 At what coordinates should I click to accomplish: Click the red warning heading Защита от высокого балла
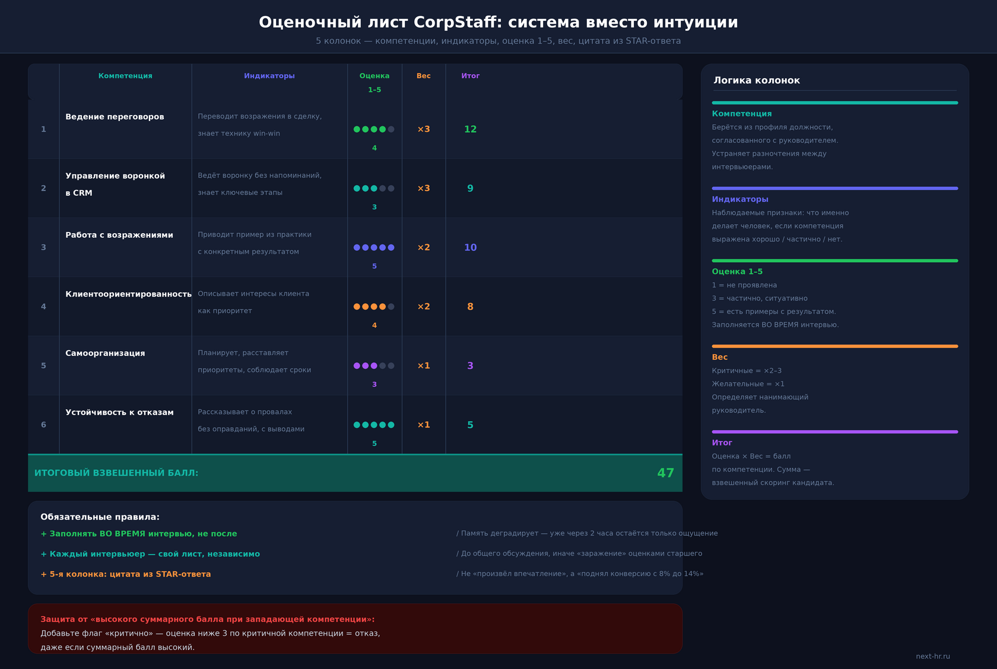[208, 619]
